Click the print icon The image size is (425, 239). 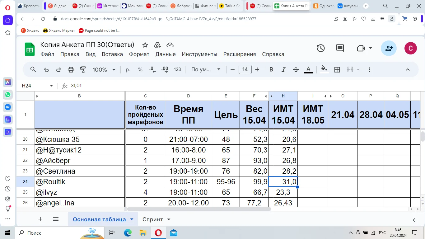[x=71, y=69]
